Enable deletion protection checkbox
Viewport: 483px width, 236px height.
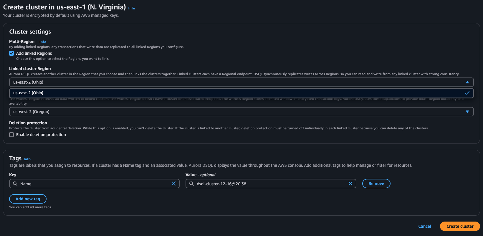[11, 135]
